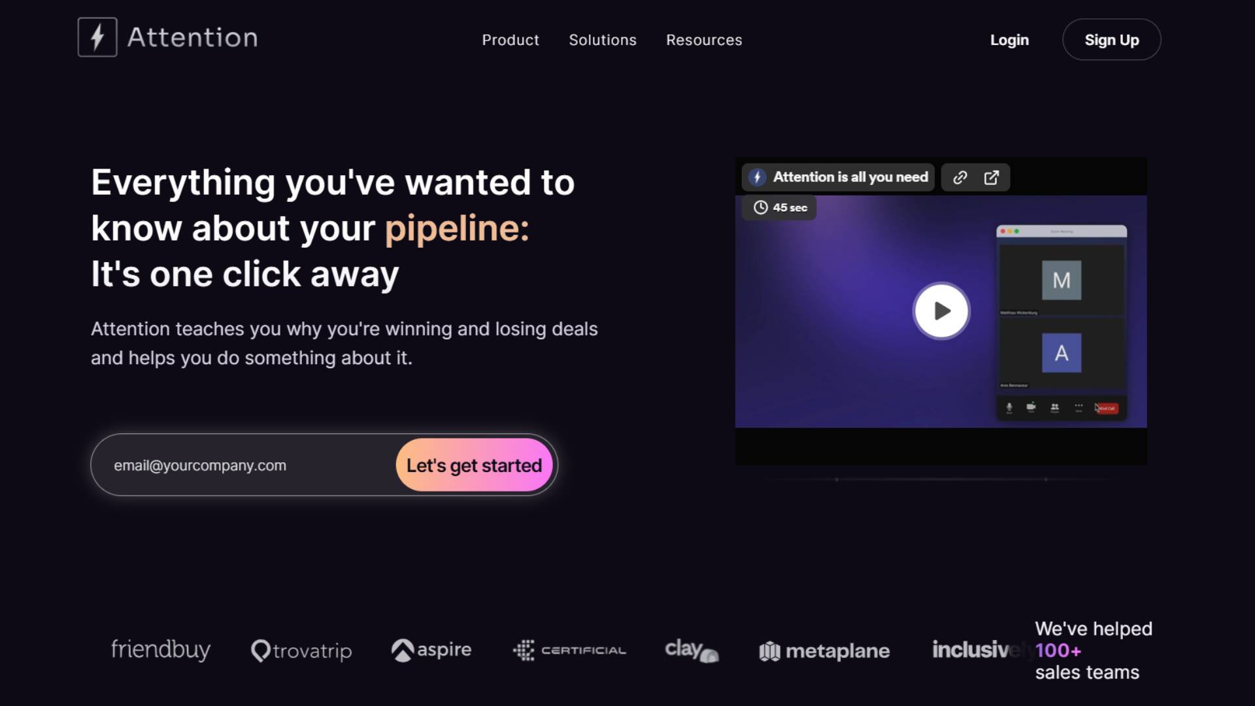The image size is (1255, 706).
Task: Click the 45 sec clock badge
Action: coord(780,208)
